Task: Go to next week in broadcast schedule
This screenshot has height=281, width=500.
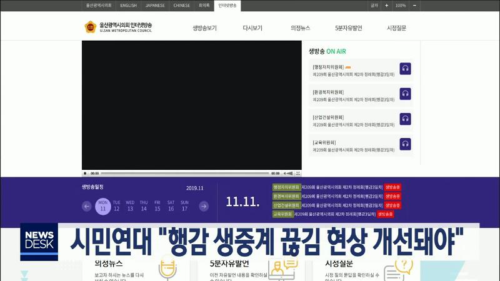Action: pyautogui.click(x=204, y=206)
